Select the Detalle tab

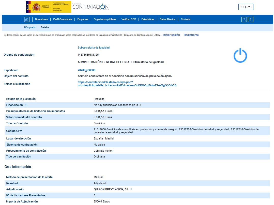click(x=44, y=27)
